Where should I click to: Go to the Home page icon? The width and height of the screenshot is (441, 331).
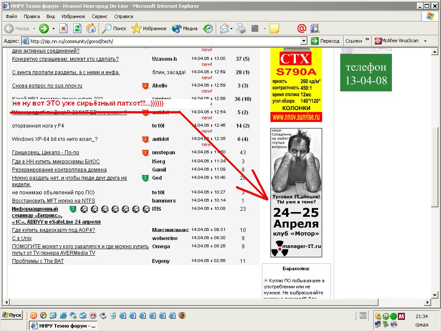click(91, 28)
